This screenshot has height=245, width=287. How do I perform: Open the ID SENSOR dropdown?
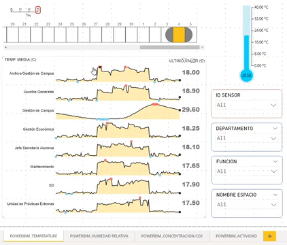coord(246,105)
